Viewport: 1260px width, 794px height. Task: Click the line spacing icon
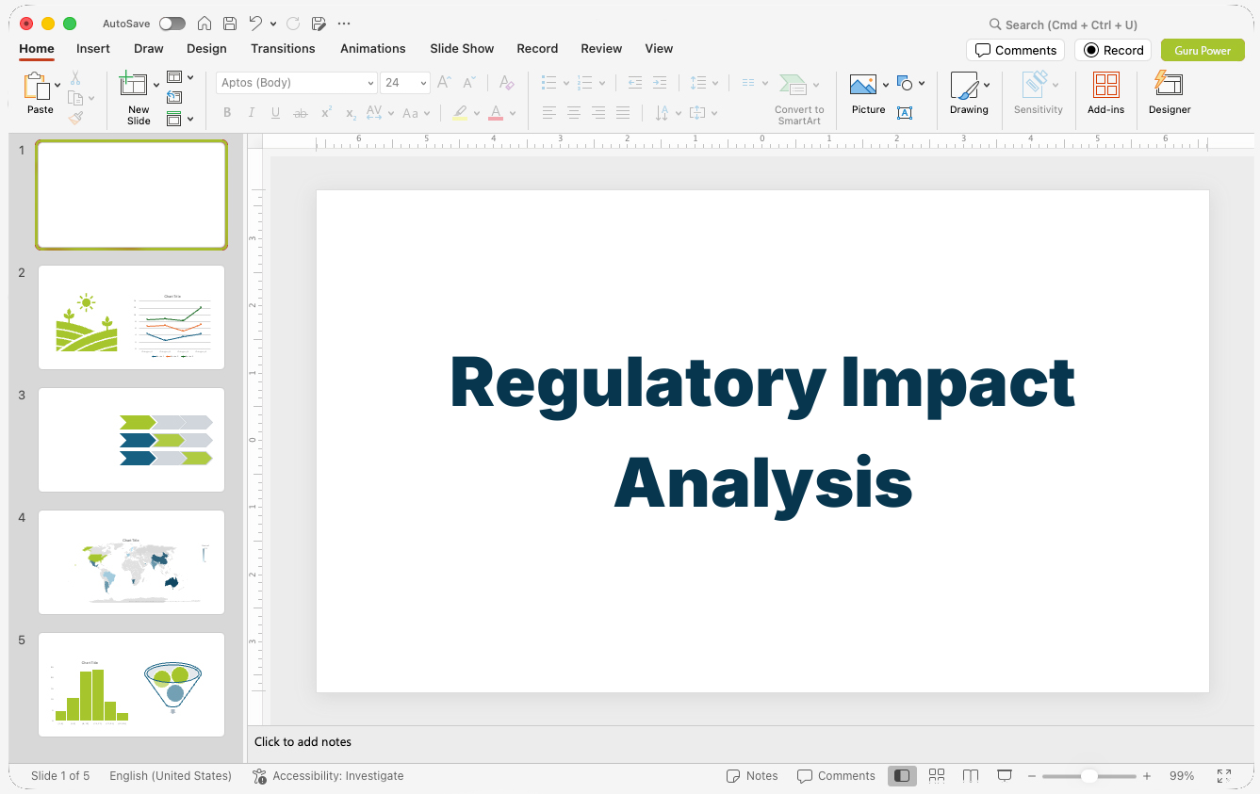pyautogui.click(x=698, y=83)
